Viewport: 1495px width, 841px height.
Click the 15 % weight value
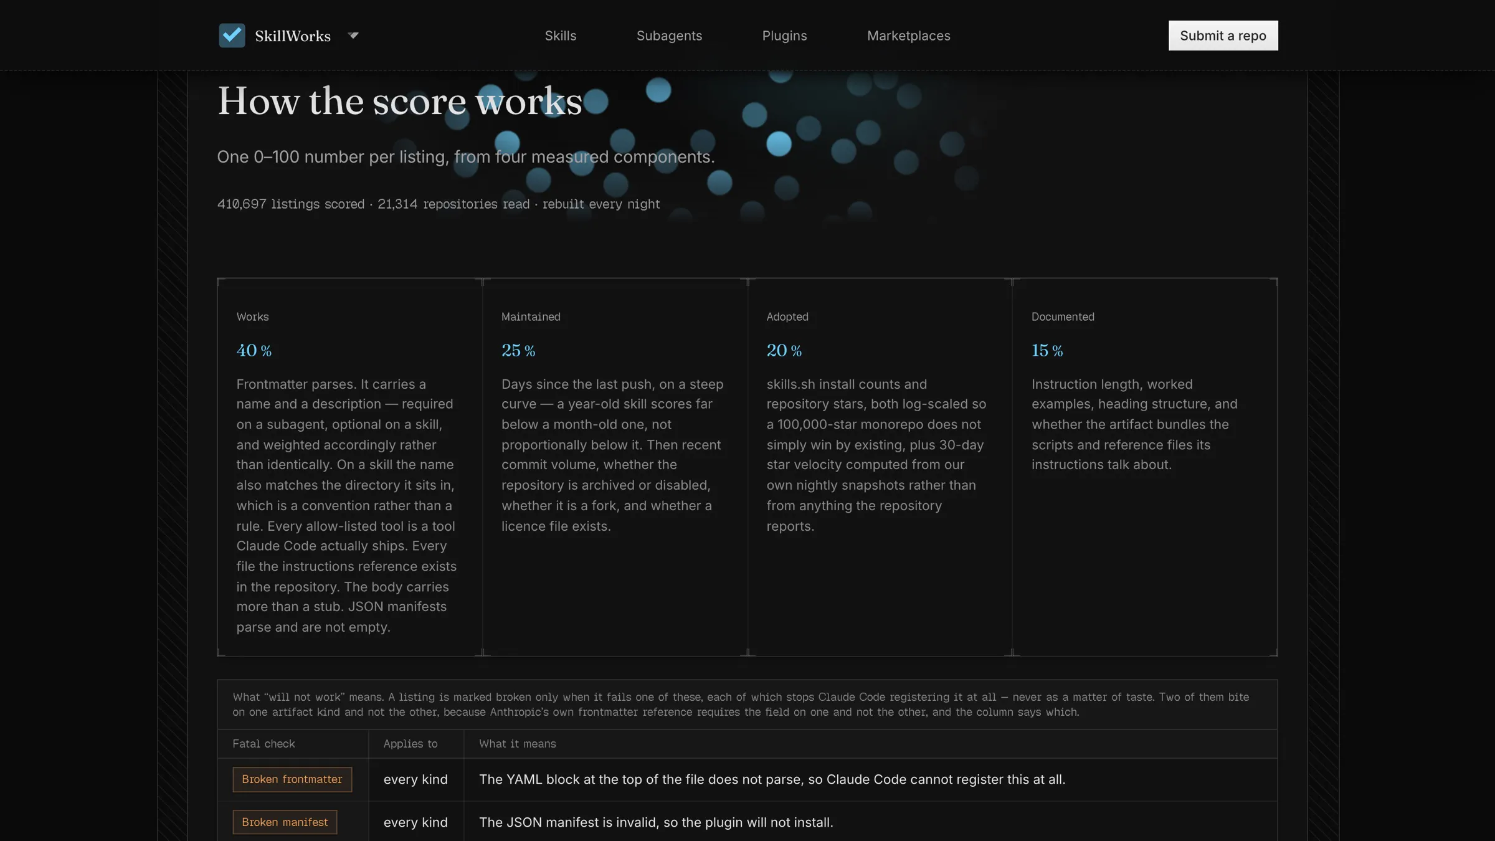pos(1047,350)
